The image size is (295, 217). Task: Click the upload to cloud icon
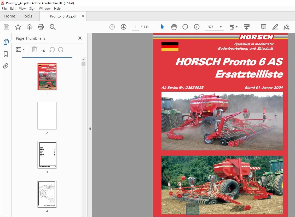29,27
